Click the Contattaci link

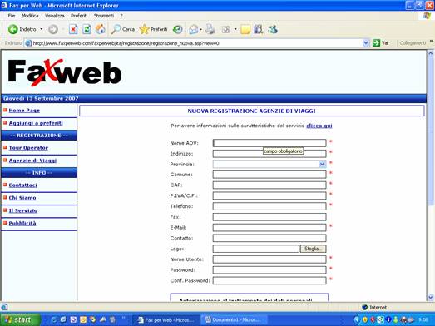22,185
